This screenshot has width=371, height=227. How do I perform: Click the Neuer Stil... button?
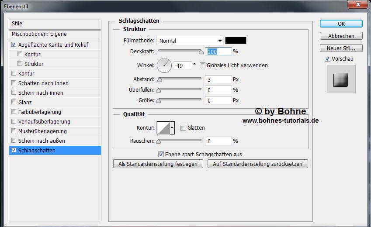(x=341, y=48)
